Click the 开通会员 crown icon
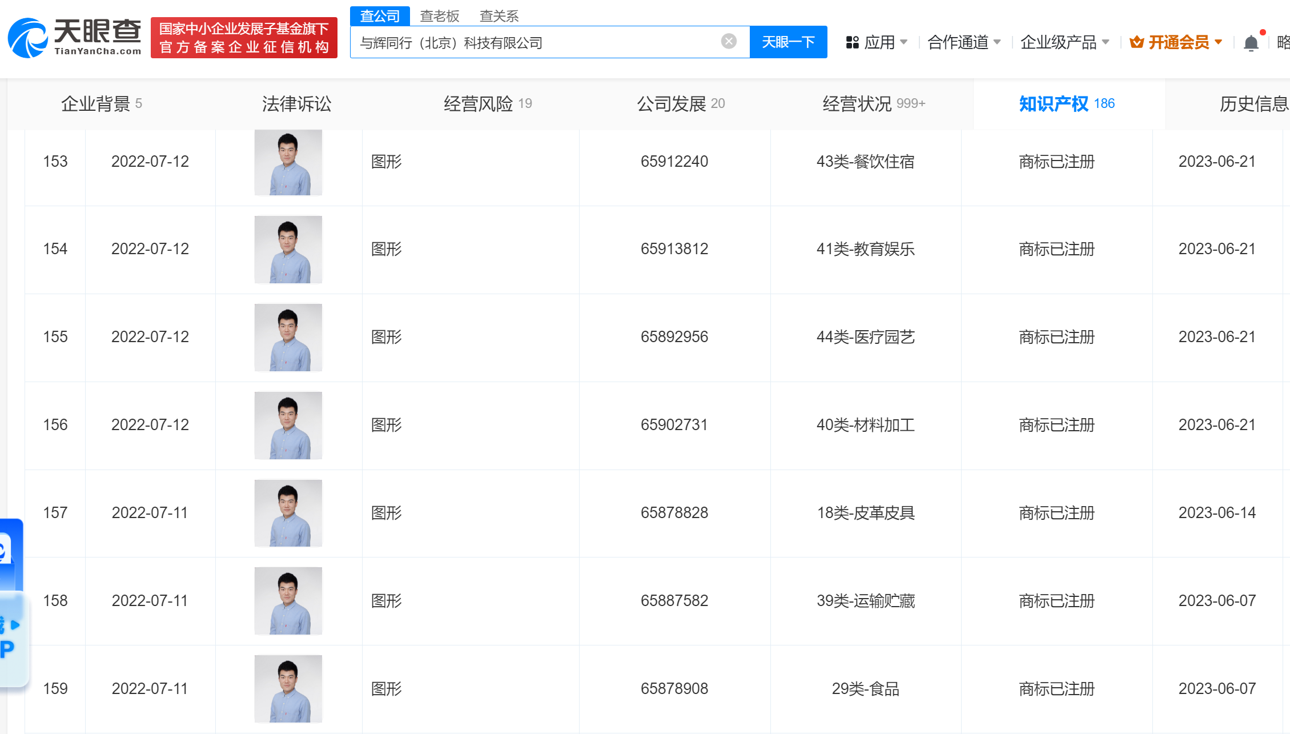Screen dimensions: 1290x734 coord(1136,42)
